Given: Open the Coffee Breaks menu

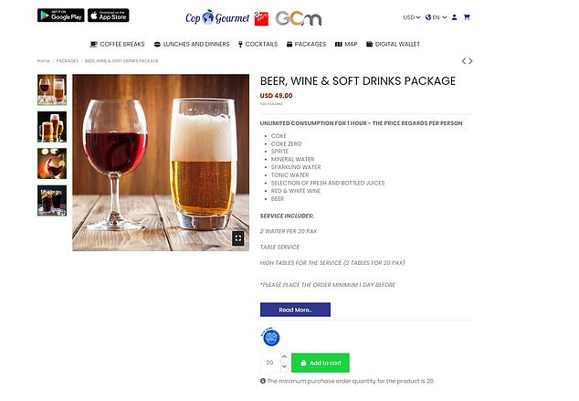Looking at the screenshot, I should pos(117,44).
